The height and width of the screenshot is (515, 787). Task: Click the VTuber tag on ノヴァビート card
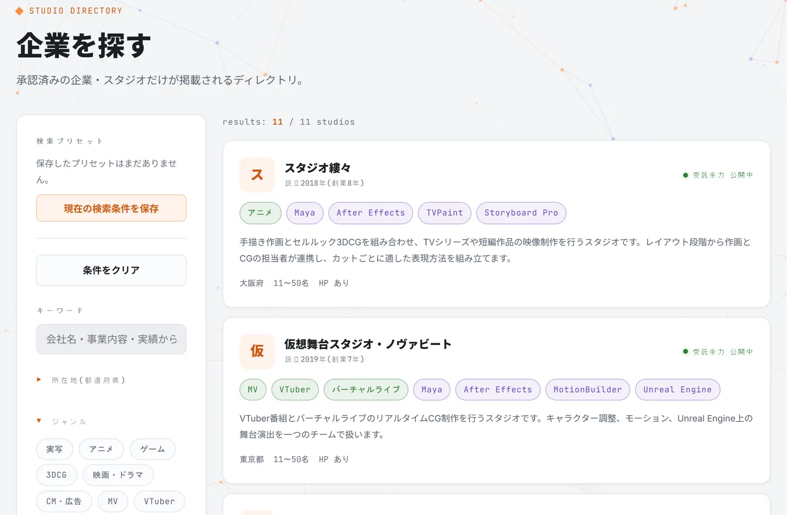[x=295, y=390]
